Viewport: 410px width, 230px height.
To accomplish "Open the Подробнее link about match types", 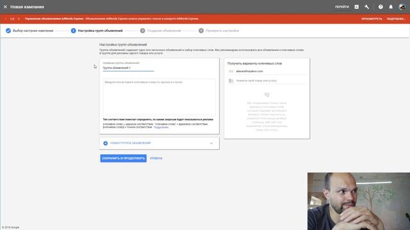I will pyautogui.click(x=161, y=128).
